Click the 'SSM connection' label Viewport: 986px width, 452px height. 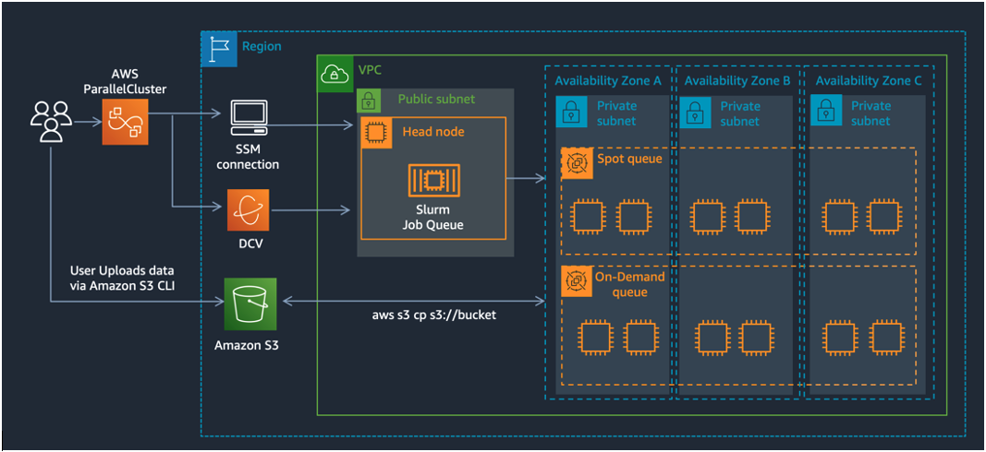(247, 158)
